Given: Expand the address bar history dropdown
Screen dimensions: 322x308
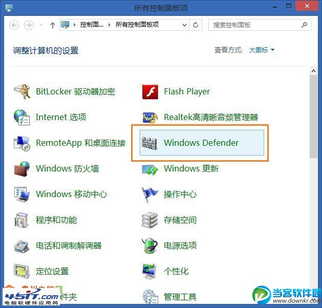Looking at the screenshot, I should [184, 25].
